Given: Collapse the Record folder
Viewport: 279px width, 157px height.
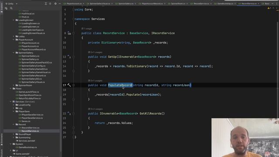Looking at the screenshot, I should [x=14, y=124].
